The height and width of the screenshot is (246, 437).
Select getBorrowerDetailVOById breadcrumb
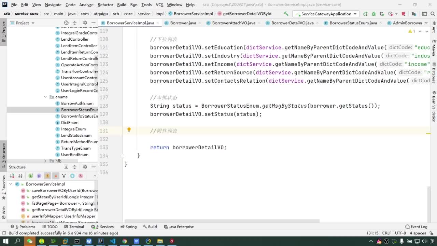(x=244, y=14)
